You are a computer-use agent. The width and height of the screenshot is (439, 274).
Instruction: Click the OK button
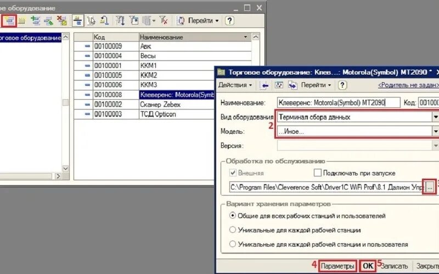tap(368, 266)
